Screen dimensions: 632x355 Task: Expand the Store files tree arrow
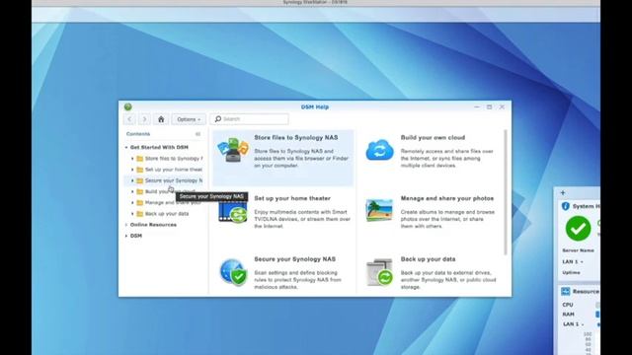click(x=132, y=159)
